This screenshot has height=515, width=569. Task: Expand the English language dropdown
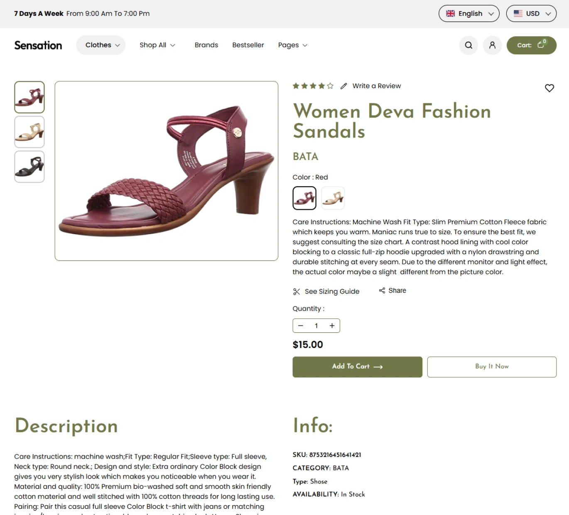coord(469,13)
